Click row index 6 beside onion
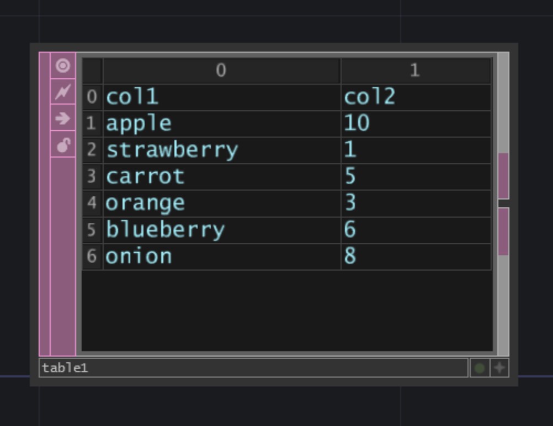Screen dimensions: 553x426 point(92,257)
